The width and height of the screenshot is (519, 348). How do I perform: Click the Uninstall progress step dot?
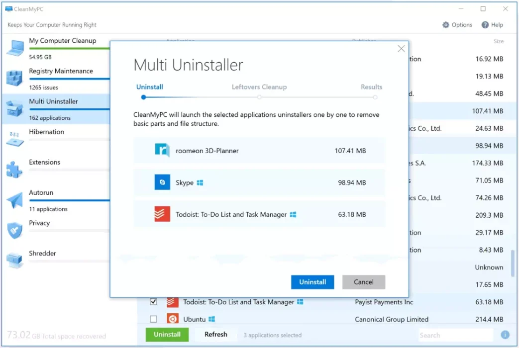(143, 97)
